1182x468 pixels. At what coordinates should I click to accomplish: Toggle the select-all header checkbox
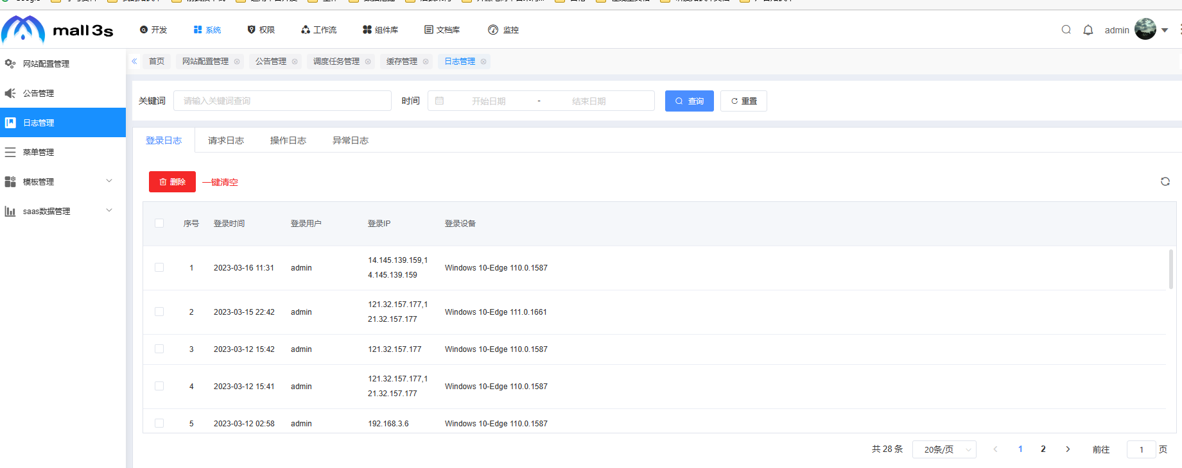[159, 223]
